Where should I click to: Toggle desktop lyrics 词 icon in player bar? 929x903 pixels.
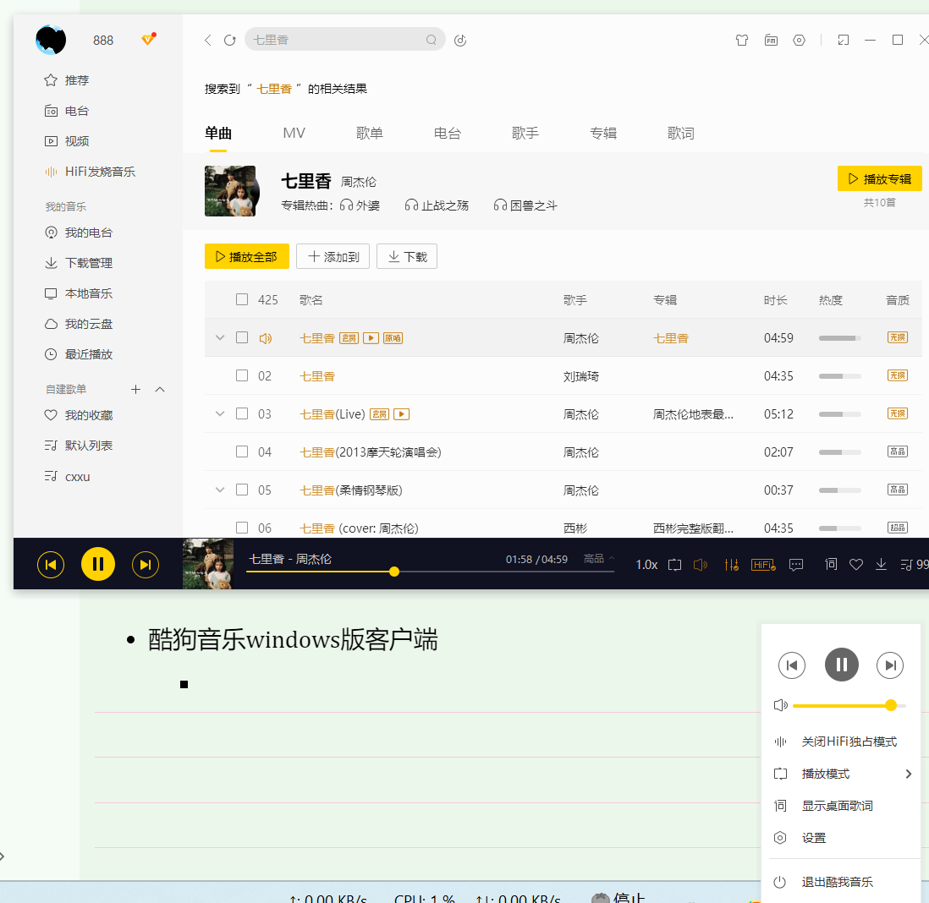[831, 564]
